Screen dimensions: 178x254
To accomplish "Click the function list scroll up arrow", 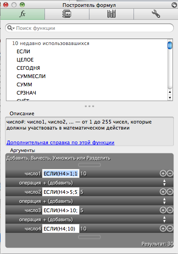I will (170, 92).
